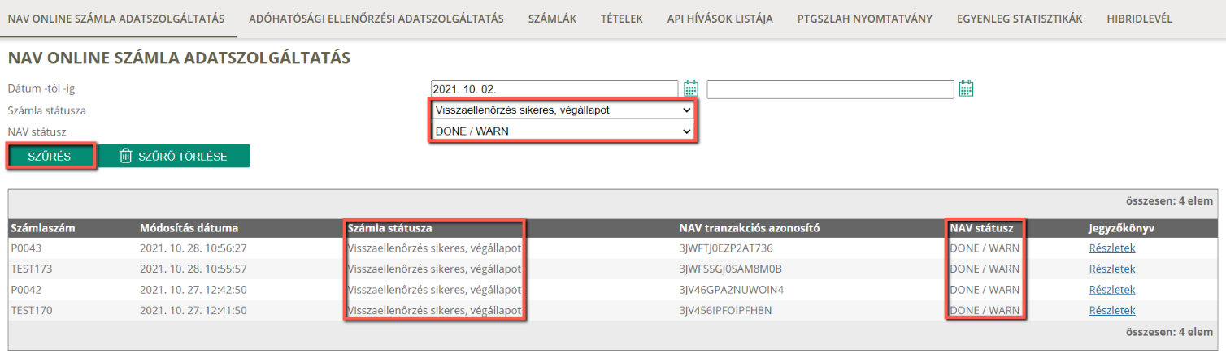Viewport: 1226px width, 362px height.
Task: Click transaction ID 3JV46GPA2NUWOIN4
Action: pyautogui.click(x=731, y=290)
